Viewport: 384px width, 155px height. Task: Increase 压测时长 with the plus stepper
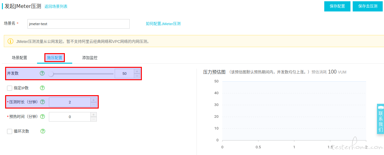click(x=94, y=100)
